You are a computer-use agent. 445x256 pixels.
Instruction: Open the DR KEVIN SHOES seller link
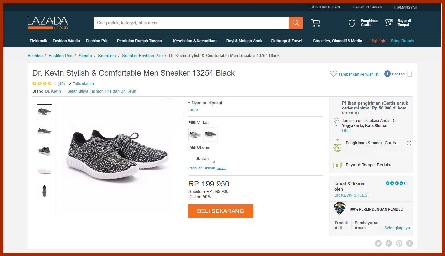pos(350,195)
